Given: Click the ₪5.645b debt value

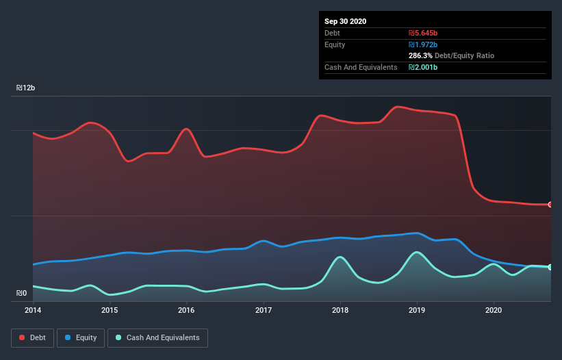Looking at the screenshot, I should click(423, 33).
